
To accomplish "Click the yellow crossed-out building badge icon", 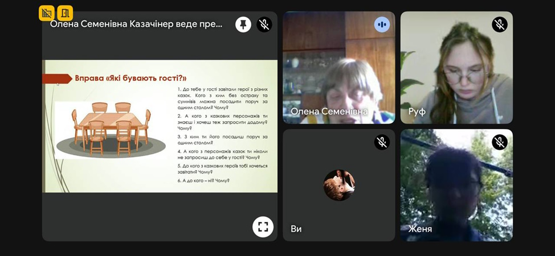I will coord(47,14).
